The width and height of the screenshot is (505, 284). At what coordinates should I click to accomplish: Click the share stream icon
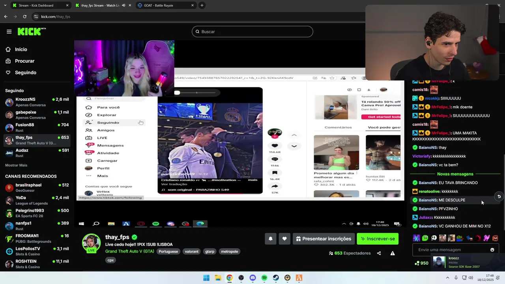click(379, 253)
